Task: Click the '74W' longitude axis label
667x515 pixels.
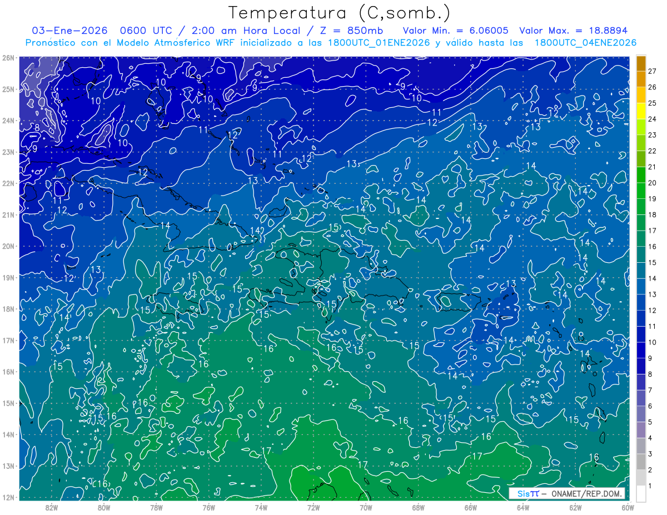Action: 261,507
